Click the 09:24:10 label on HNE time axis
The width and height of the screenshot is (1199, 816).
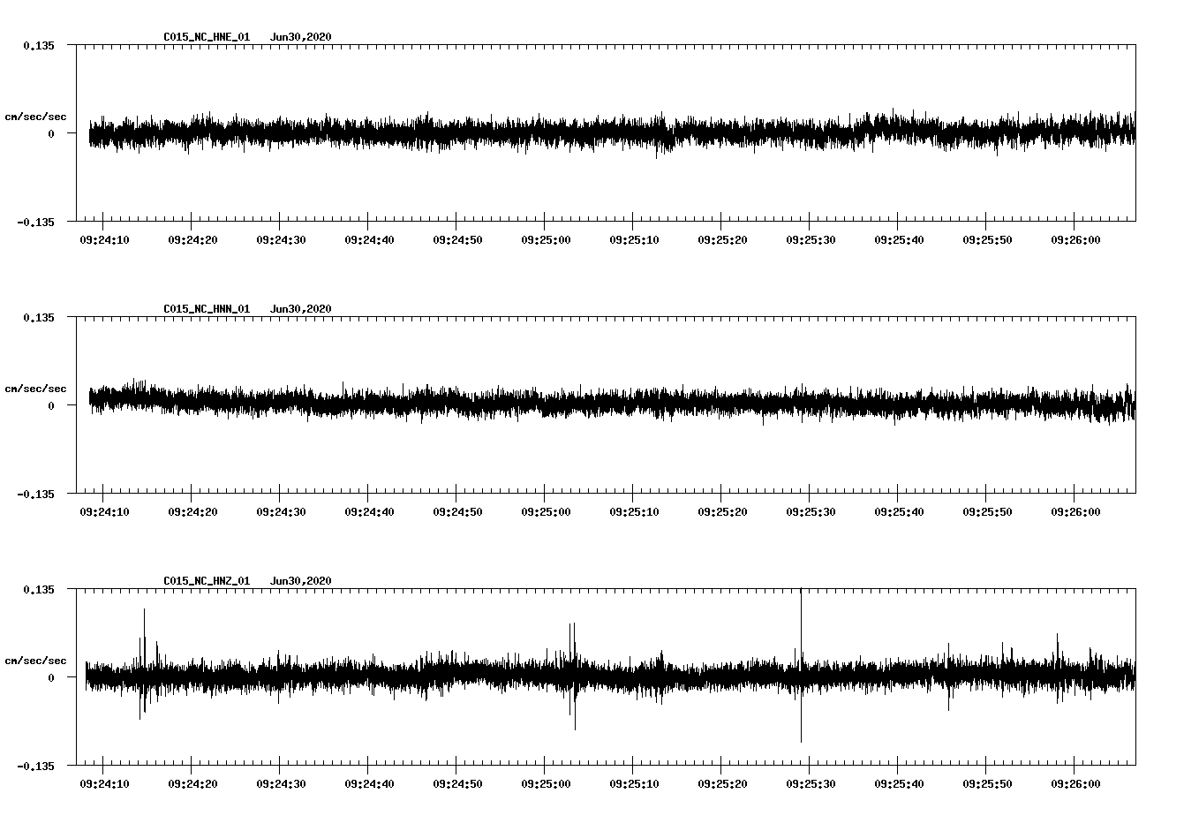104,239
